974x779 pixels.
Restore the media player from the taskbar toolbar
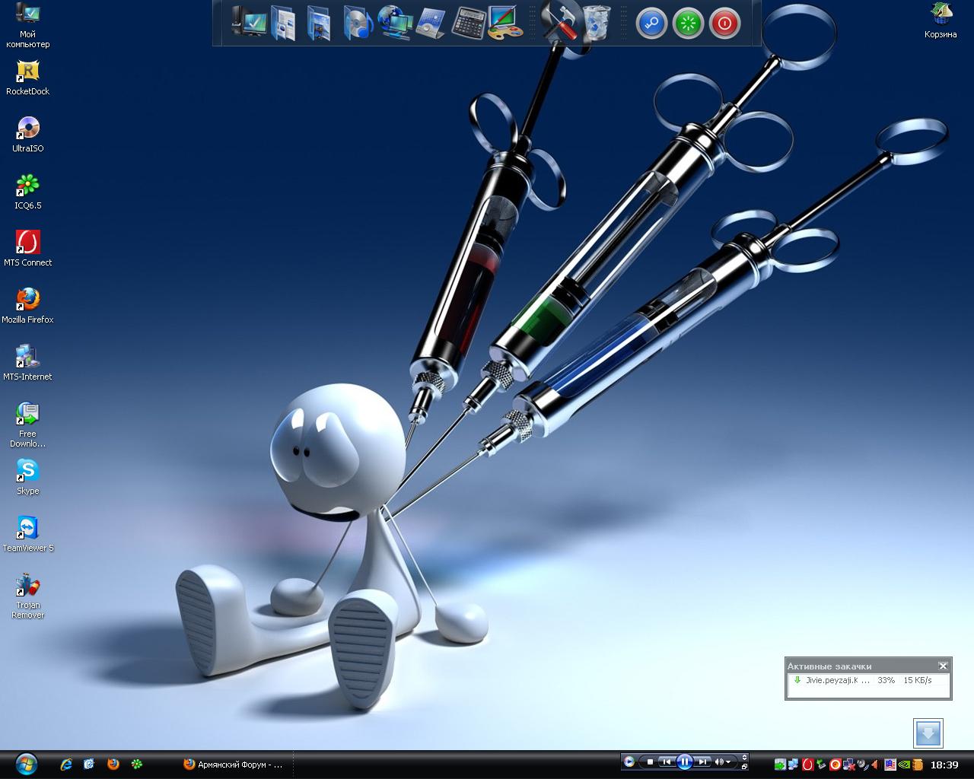click(744, 766)
